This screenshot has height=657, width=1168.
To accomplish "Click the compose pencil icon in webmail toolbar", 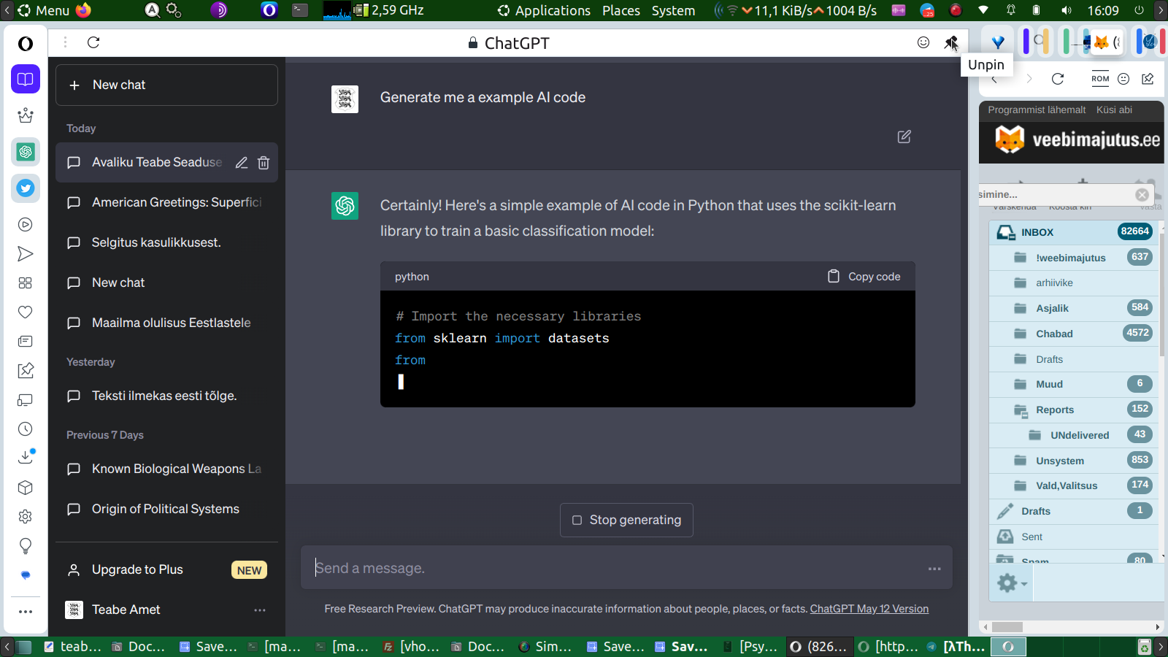I will (1148, 79).
